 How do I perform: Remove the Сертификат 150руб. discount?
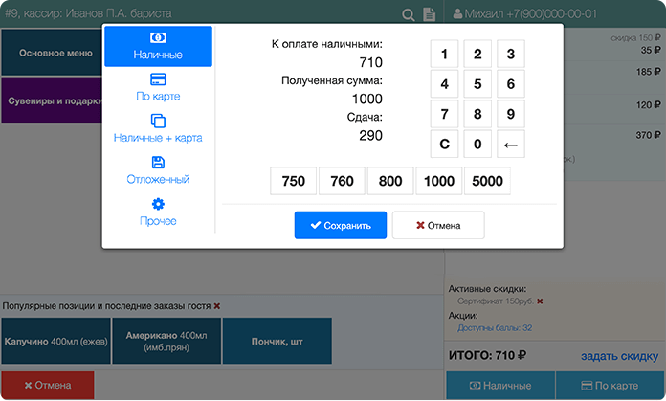tap(540, 301)
